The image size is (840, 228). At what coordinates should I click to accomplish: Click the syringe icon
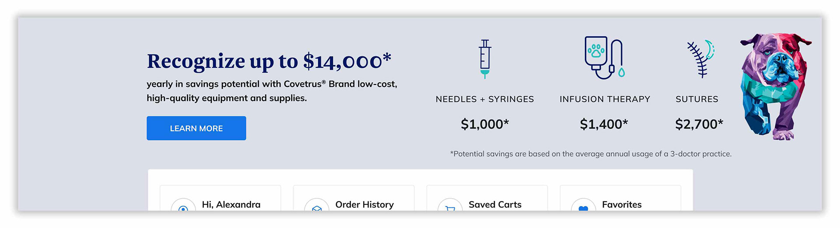[x=485, y=59]
